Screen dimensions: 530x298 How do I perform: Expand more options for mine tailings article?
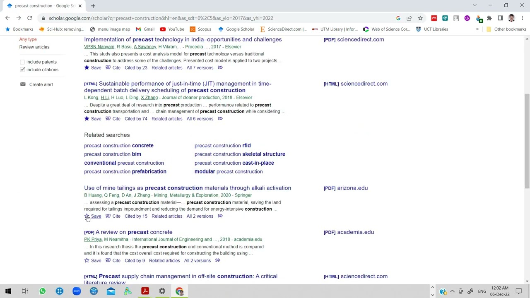(x=220, y=216)
